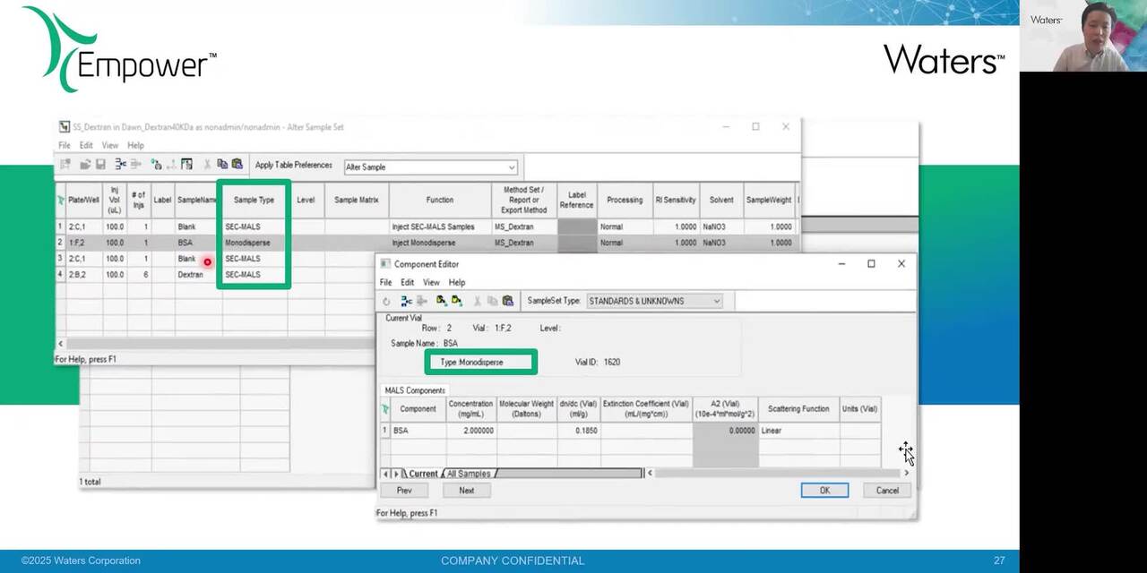
Task: Click the Prev button
Action: [404, 491]
